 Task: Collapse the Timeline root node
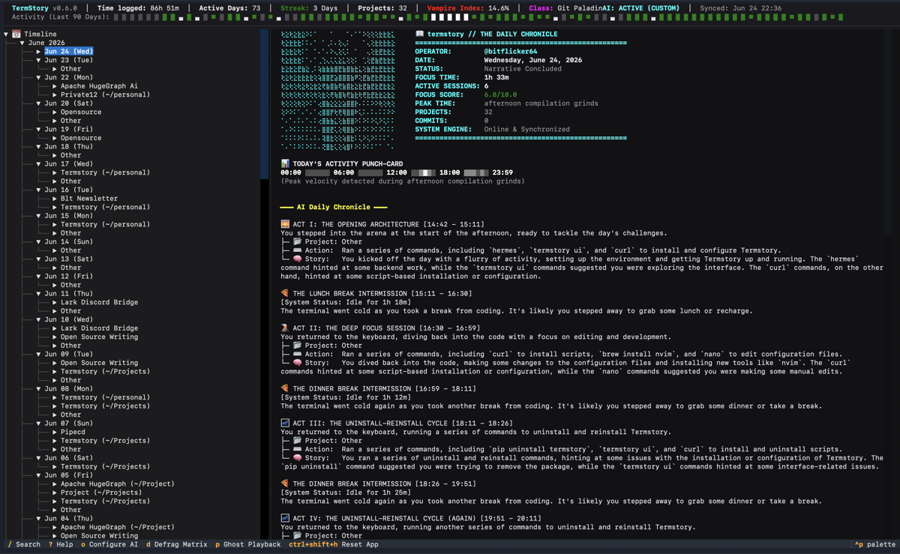click(x=6, y=34)
